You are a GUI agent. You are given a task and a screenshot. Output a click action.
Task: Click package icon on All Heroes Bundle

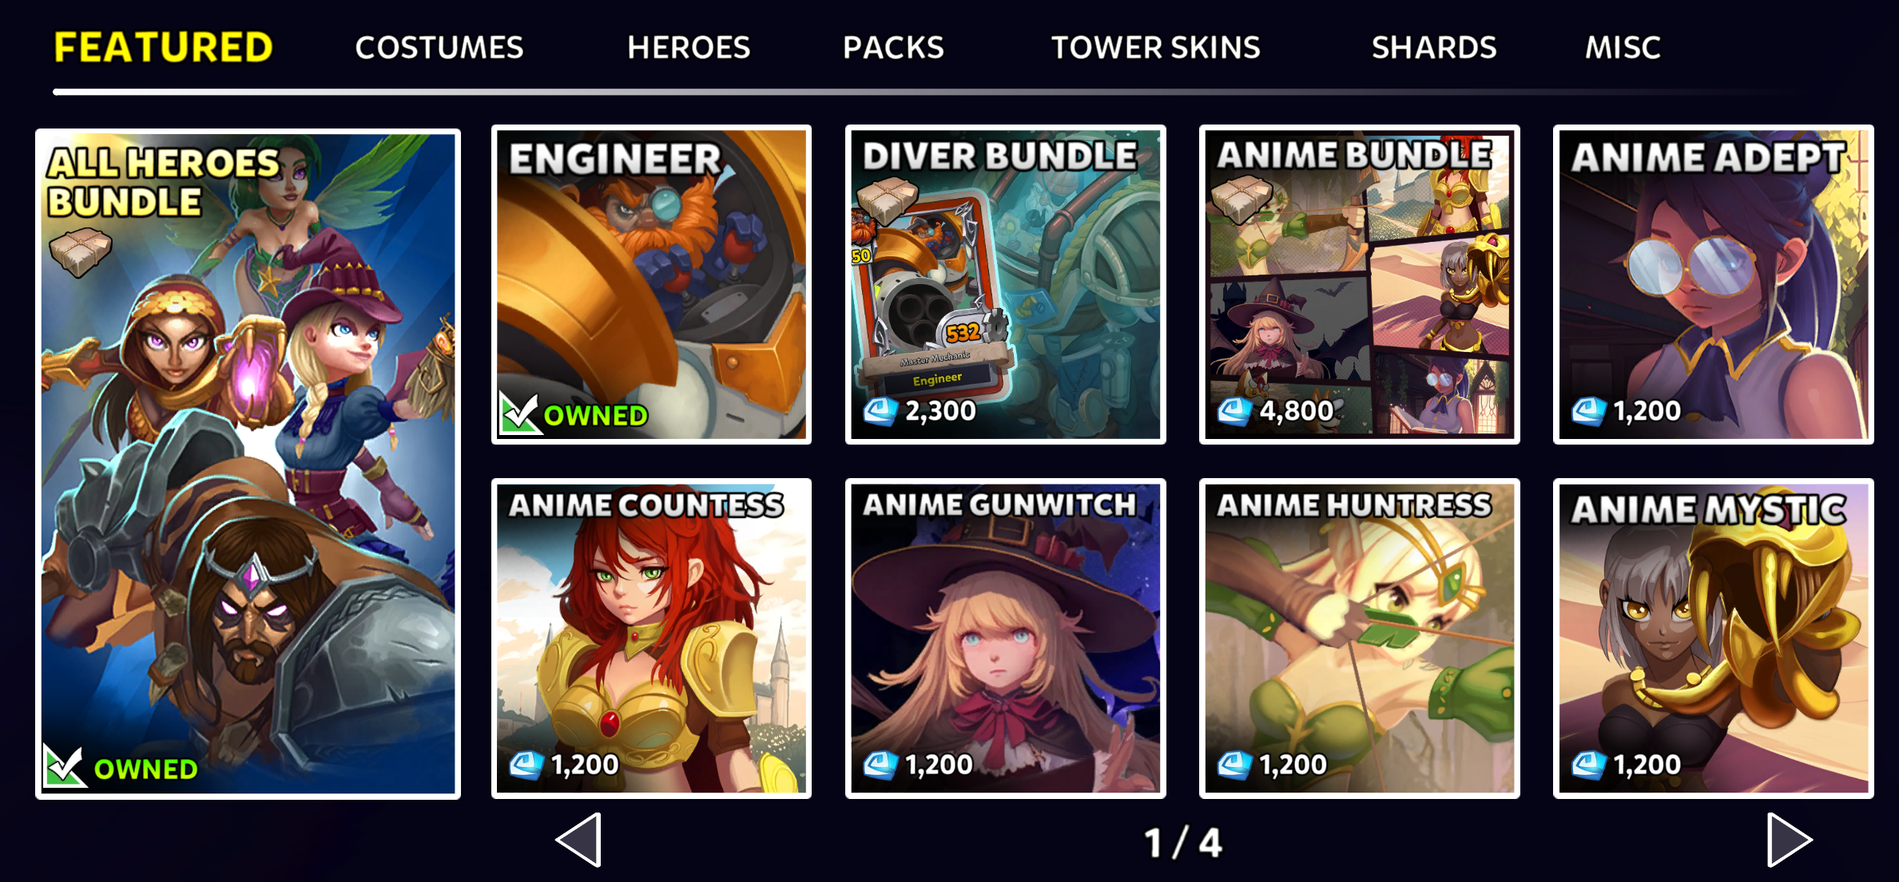80,251
